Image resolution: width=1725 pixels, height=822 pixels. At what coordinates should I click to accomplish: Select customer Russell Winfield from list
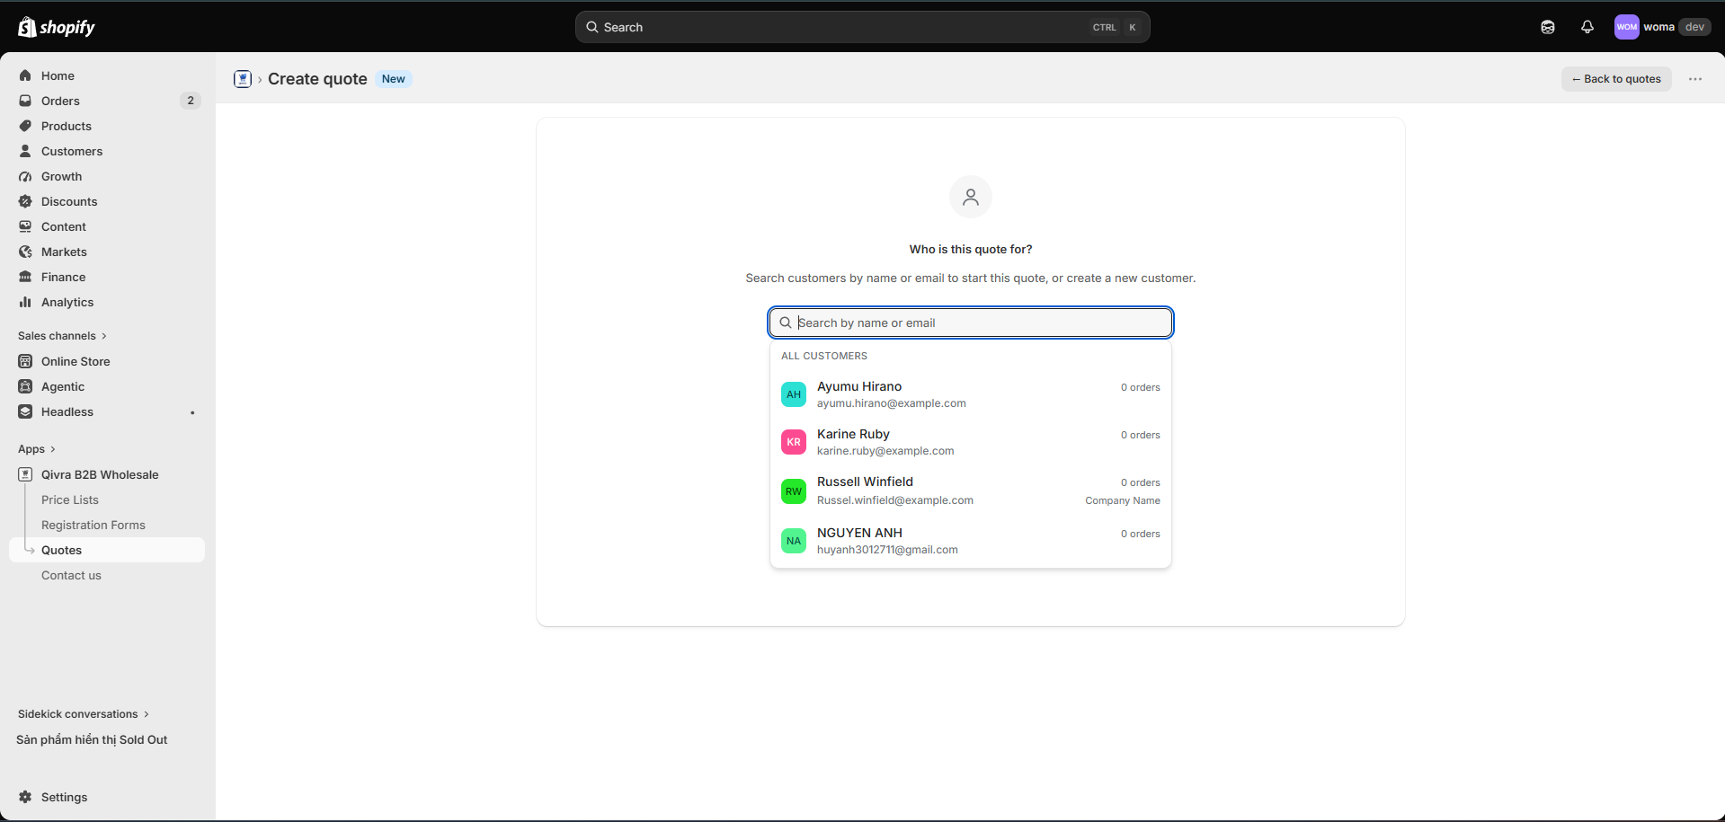click(x=971, y=491)
